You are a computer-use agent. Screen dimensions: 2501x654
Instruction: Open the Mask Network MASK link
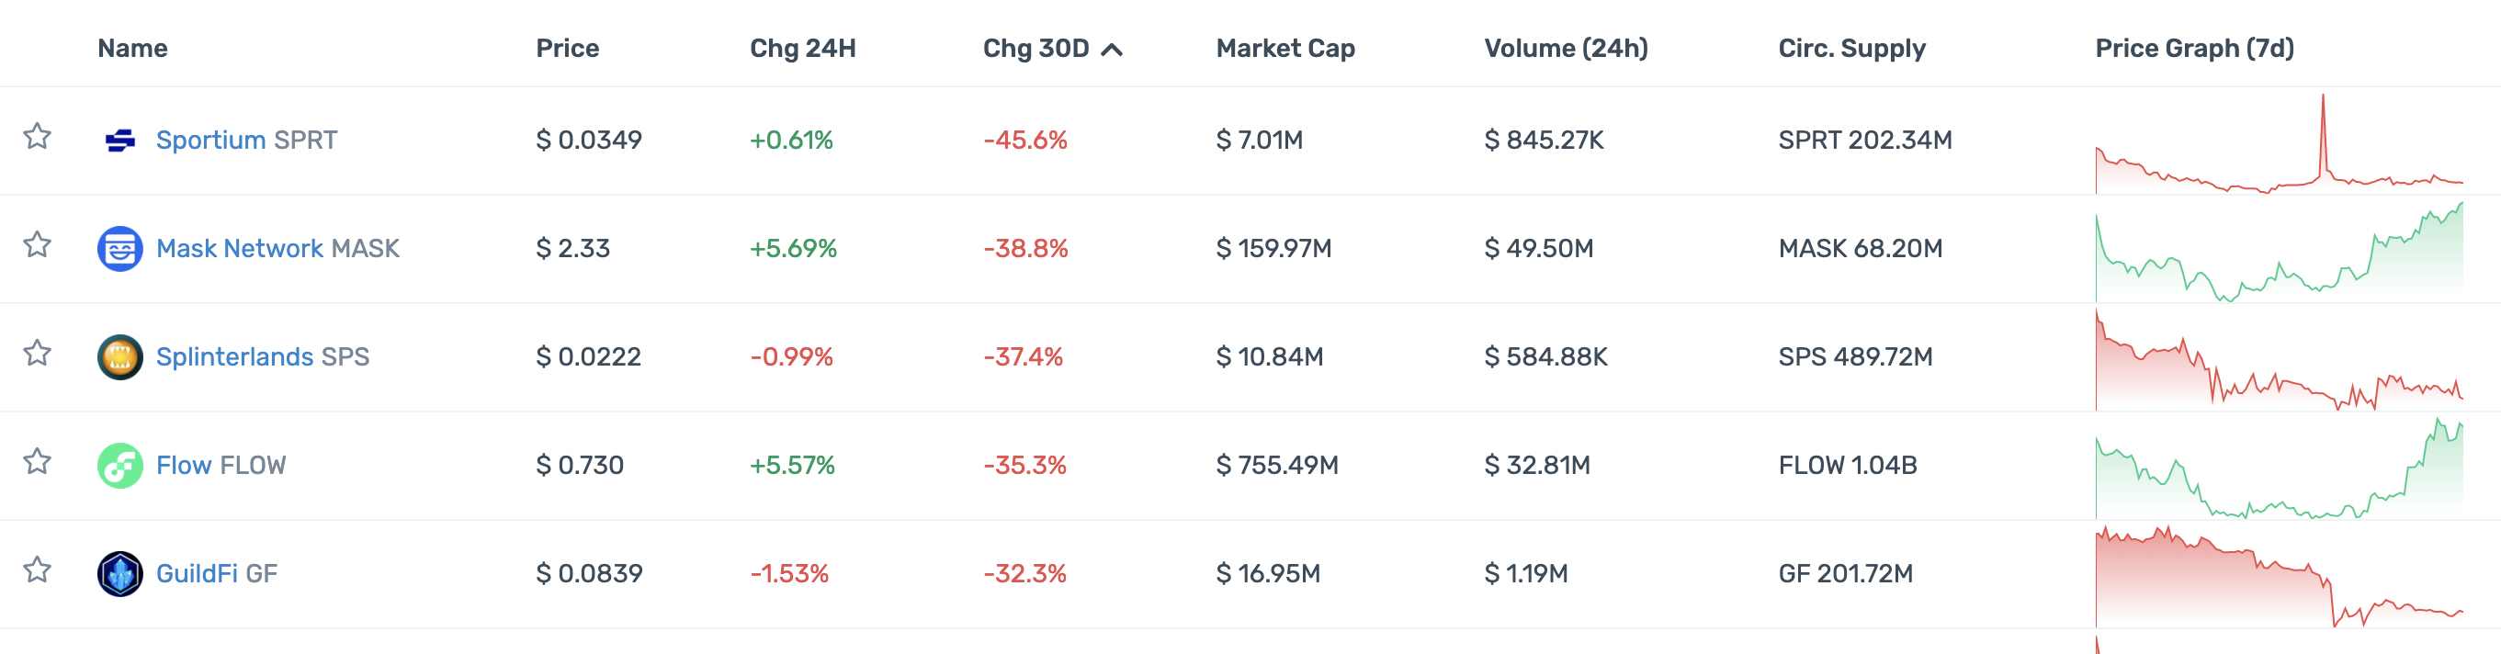[277, 249]
